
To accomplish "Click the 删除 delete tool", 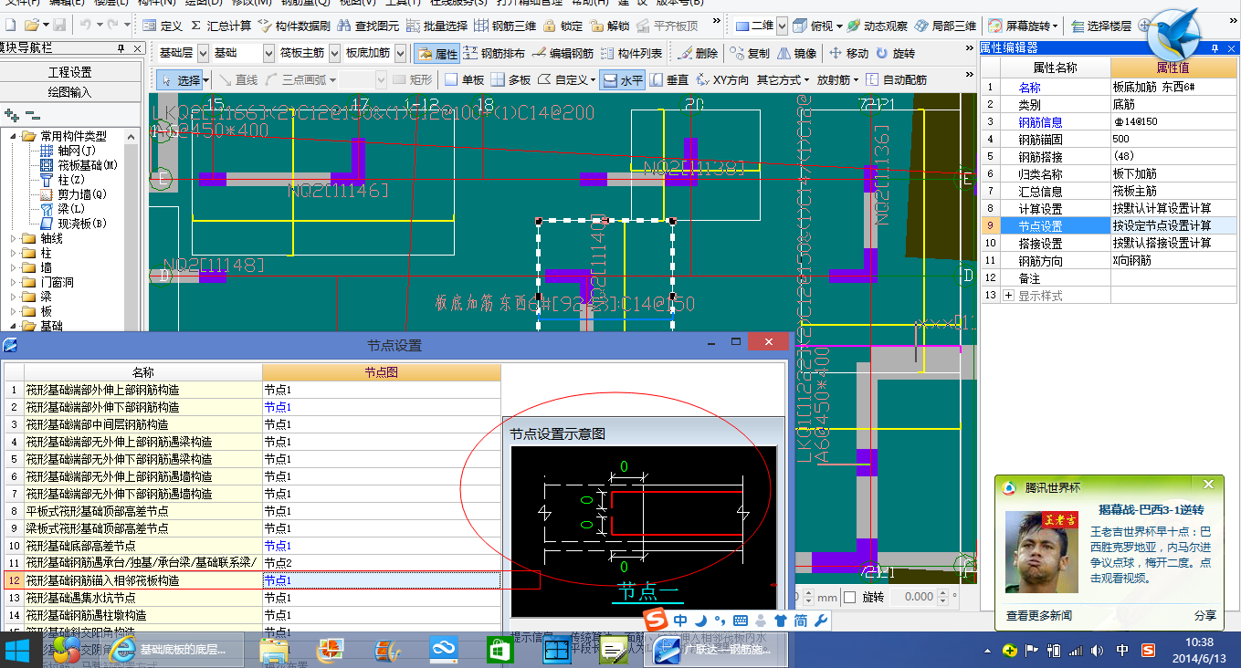I will click(x=698, y=54).
